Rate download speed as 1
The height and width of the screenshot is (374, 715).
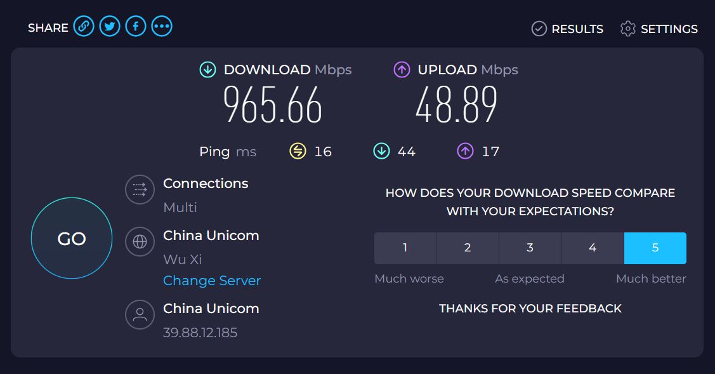[x=405, y=248]
